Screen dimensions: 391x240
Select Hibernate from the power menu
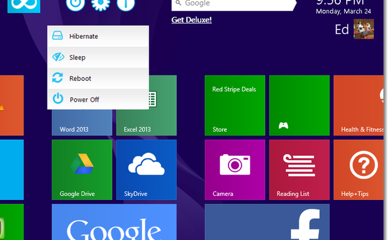pos(98,36)
